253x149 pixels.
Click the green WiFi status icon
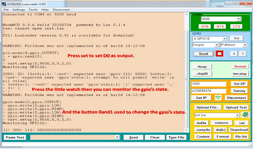218,98
